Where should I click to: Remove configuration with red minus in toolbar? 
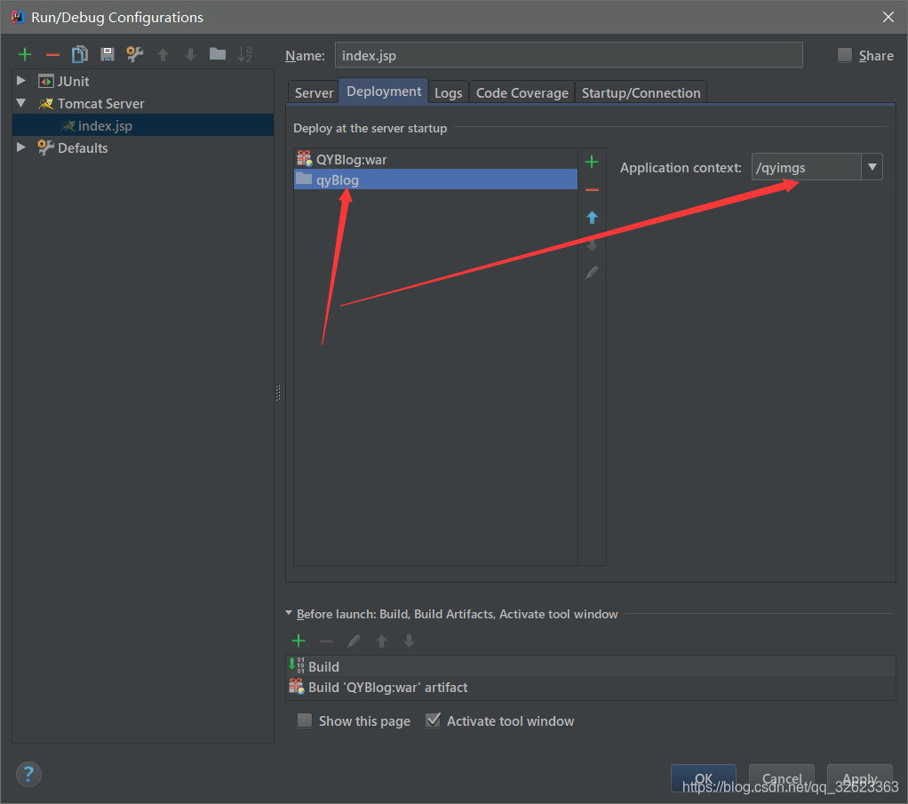(52, 55)
